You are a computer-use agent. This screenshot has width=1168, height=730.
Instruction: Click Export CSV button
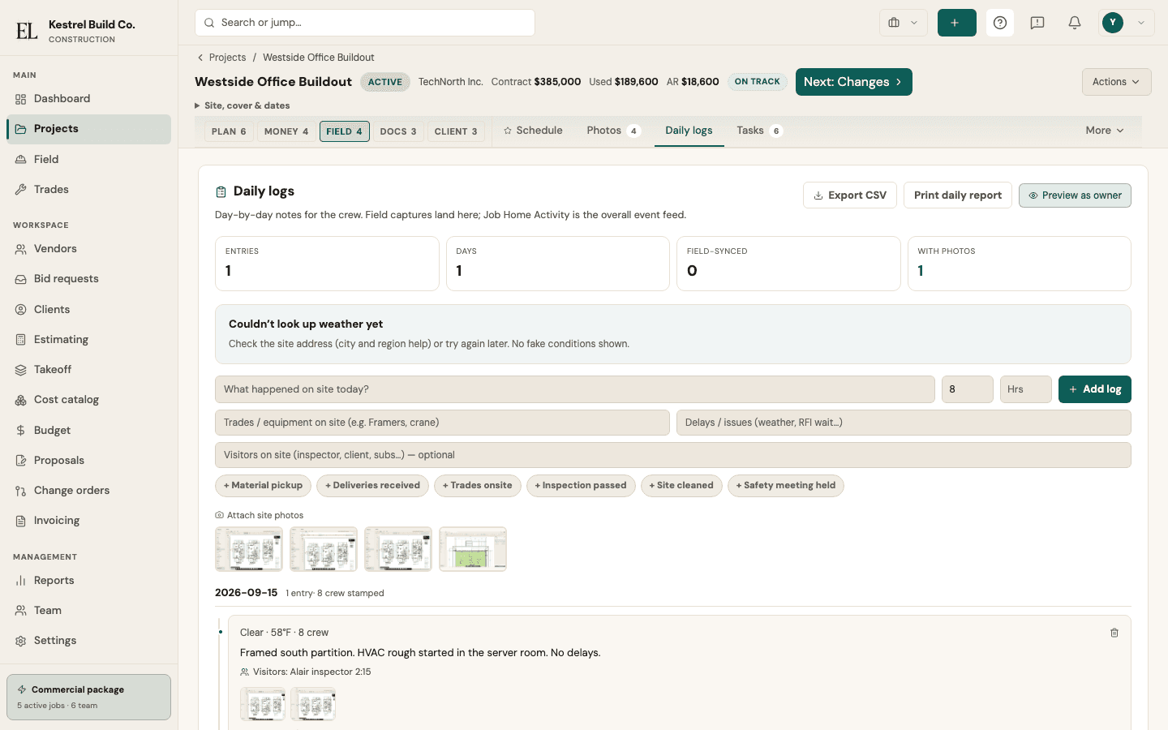[850, 195]
